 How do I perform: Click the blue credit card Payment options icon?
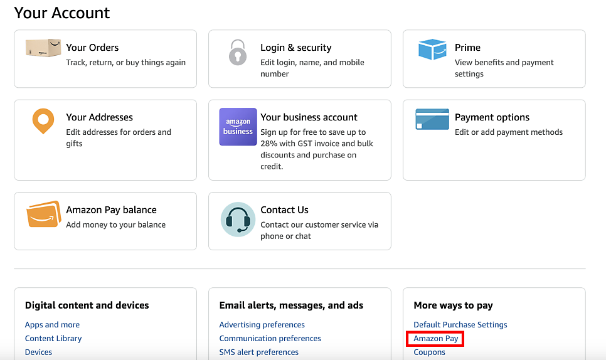tap(432, 119)
